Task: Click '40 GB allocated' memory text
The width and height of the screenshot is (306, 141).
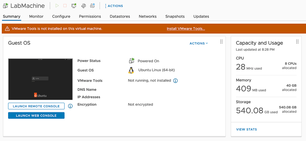Action: point(289,88)
